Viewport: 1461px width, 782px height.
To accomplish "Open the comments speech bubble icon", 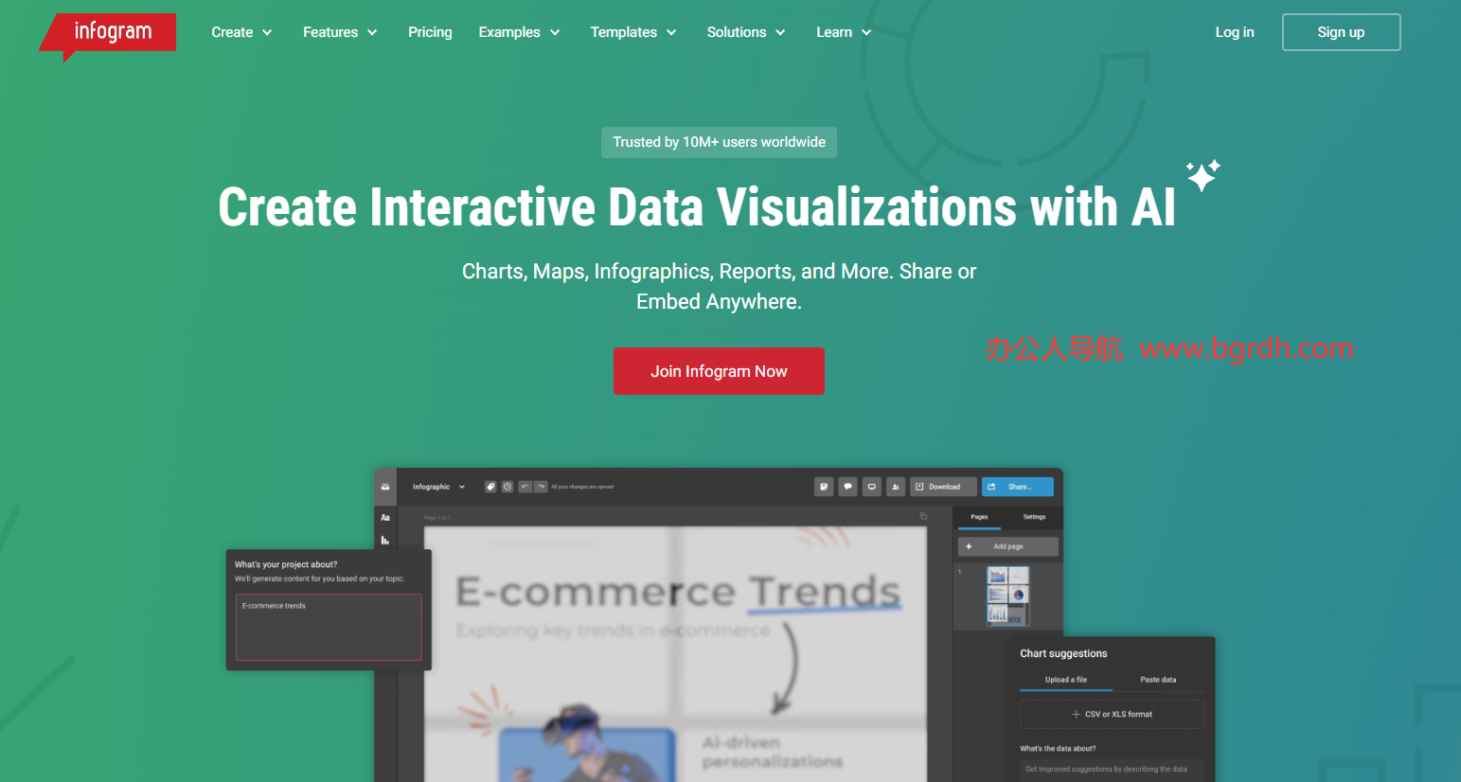I will [847, 487].
